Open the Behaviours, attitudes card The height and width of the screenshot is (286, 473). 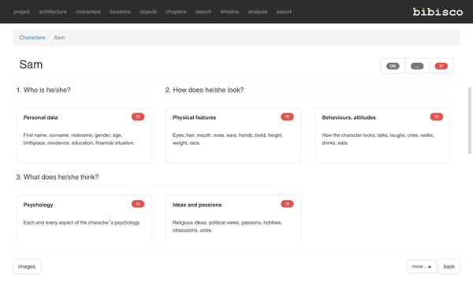pyautogui.click(x=382, y=136)
